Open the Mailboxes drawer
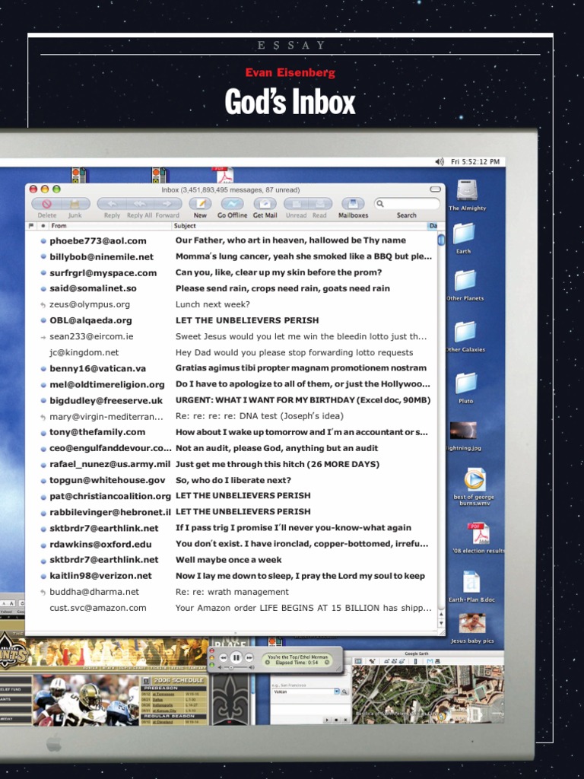This screenshot has height=779, width=584. (353, 204)
